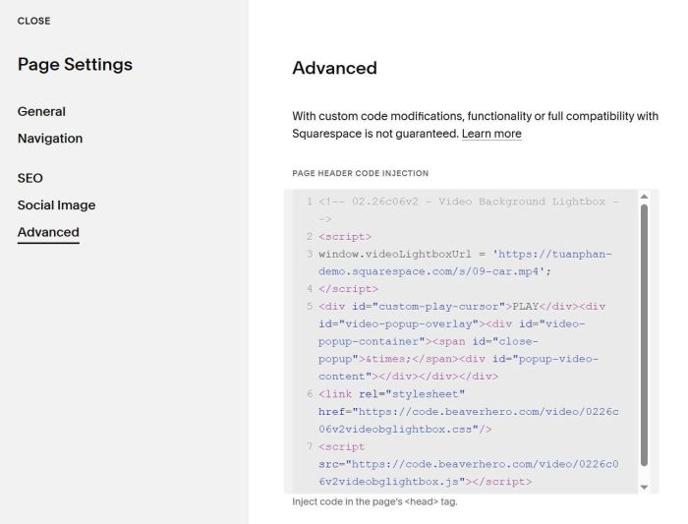Click the Page Header Code Injection label
Viewport: 688px width, 524px height.
pyautogui.click(x=360, y=173)
